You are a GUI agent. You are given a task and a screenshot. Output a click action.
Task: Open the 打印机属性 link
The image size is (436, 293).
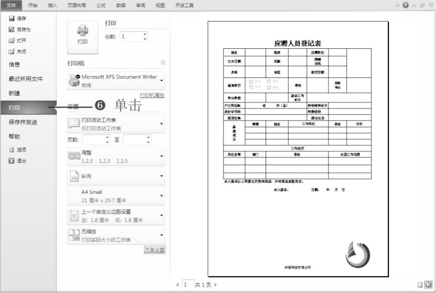click(152, 95)
